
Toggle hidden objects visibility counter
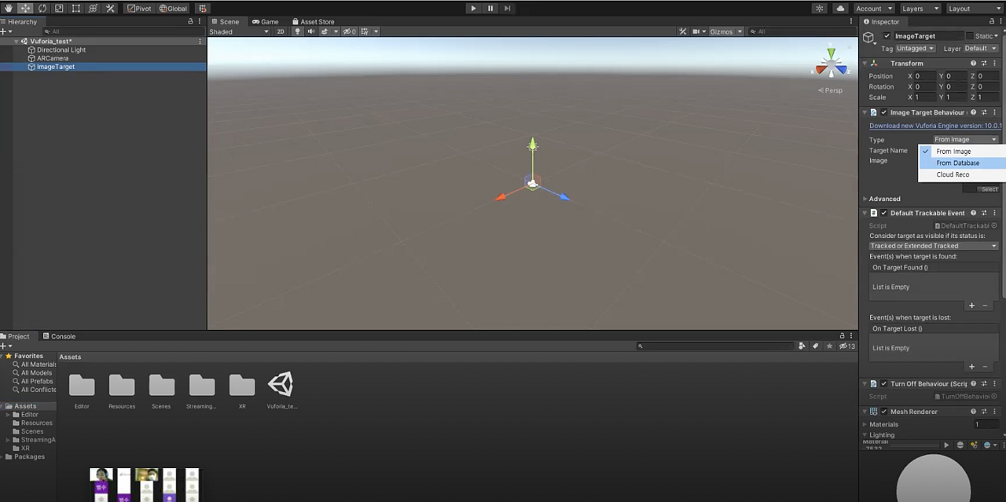pyautogui.click(x=350, y=31)
